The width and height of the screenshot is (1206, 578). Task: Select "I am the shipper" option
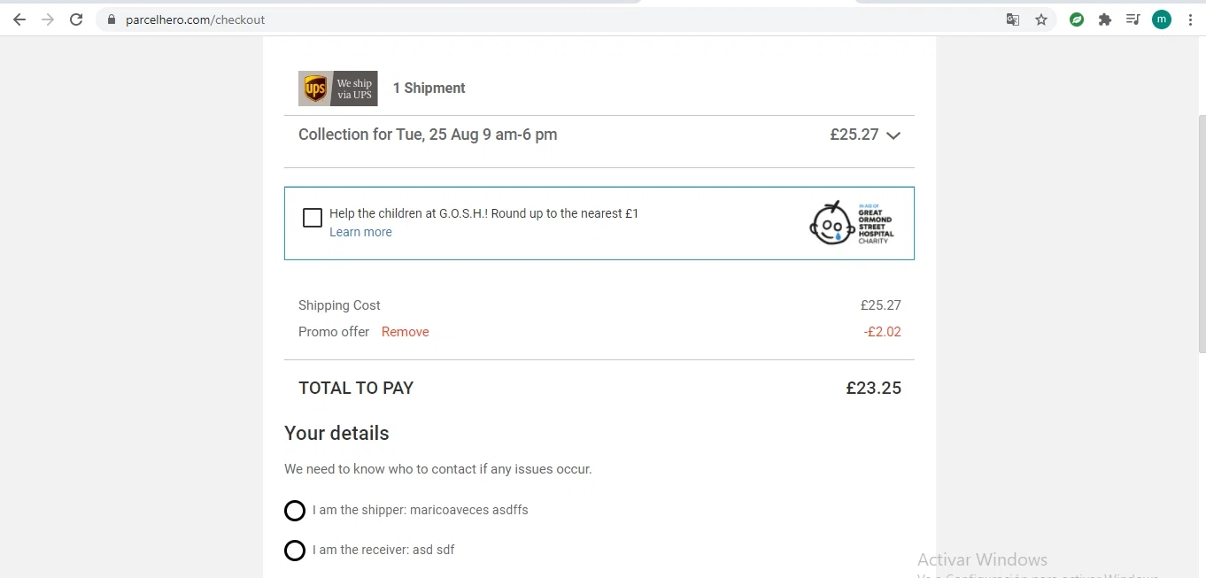[295, 511]
